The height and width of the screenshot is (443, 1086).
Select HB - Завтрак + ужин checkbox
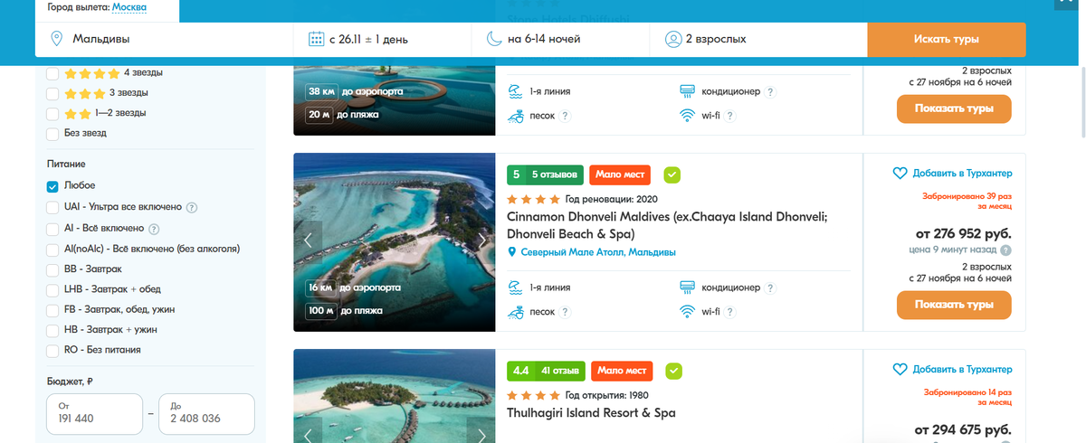[52, 329]
